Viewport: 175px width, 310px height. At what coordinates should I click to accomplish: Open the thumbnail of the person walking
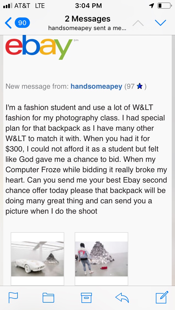[101, 259]
